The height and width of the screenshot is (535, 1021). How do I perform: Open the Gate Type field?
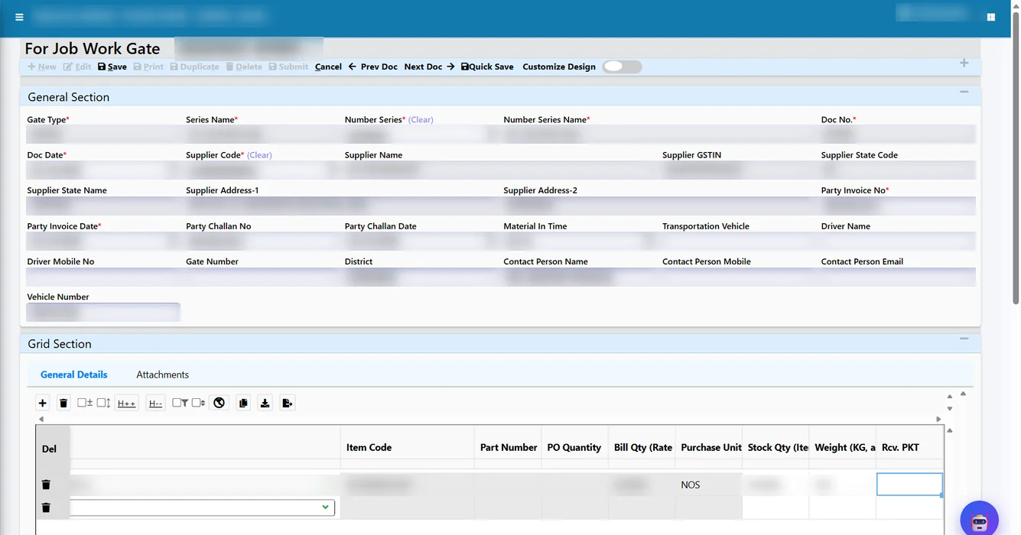pos(103,135)
